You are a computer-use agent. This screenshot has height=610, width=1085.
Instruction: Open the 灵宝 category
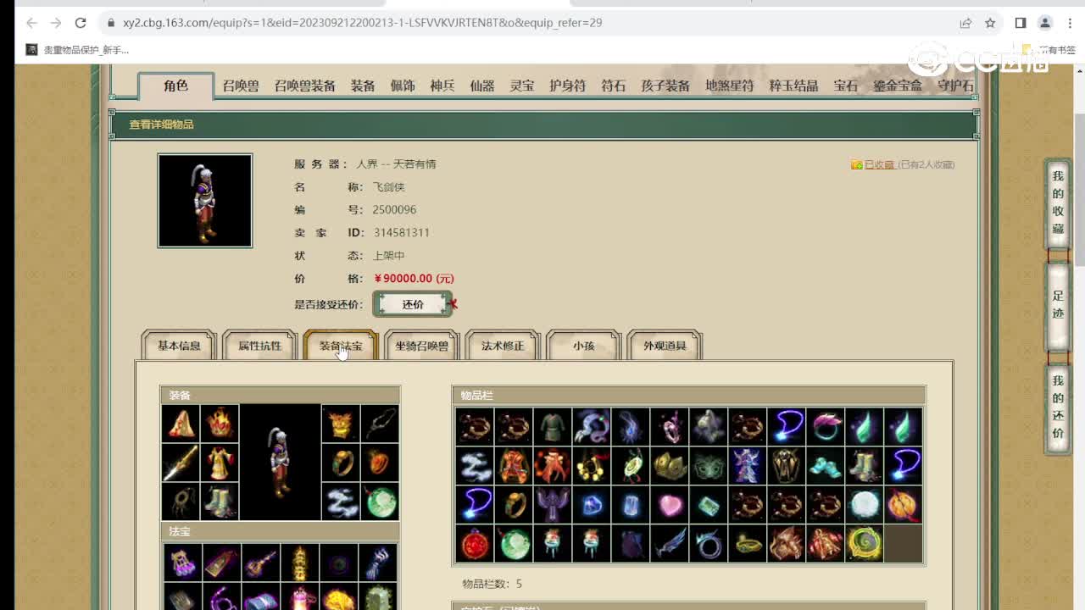522,86
